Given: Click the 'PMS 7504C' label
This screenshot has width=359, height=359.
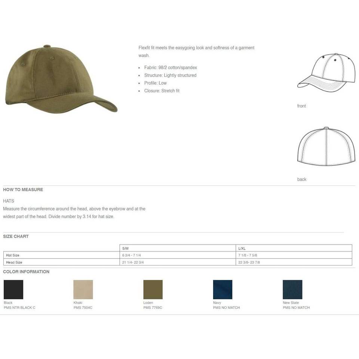Looking at the screenshot, I should pos(83,307).
